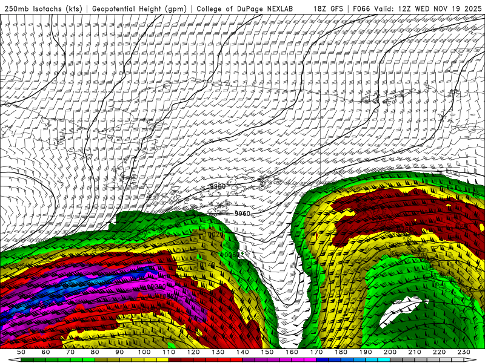Click the 140 knot label on the color scale
Image resolution: width=485 pixels, height=363 pixels.
pos(242,352)
